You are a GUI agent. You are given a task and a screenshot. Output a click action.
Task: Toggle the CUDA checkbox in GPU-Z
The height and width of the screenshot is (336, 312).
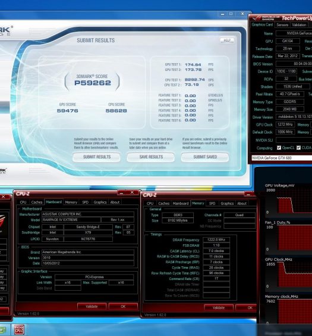pos(298,148)
